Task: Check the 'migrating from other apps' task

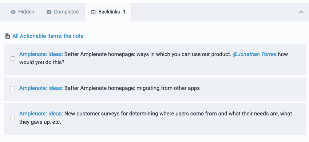Action: pyautogui.click(x=13, y=88)
